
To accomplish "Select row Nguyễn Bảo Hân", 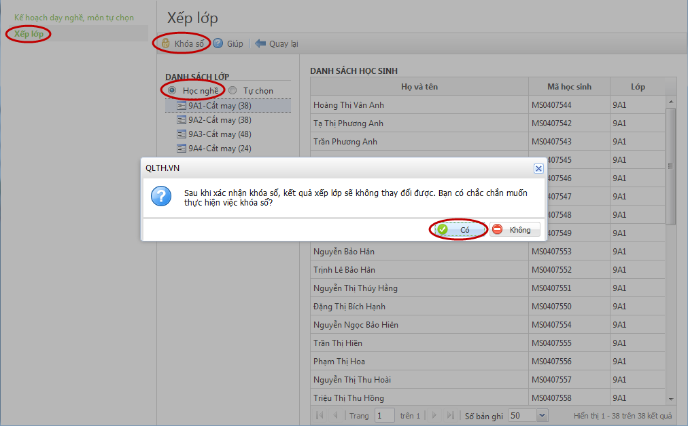I will pyautogui.click(x=488, y=251).
